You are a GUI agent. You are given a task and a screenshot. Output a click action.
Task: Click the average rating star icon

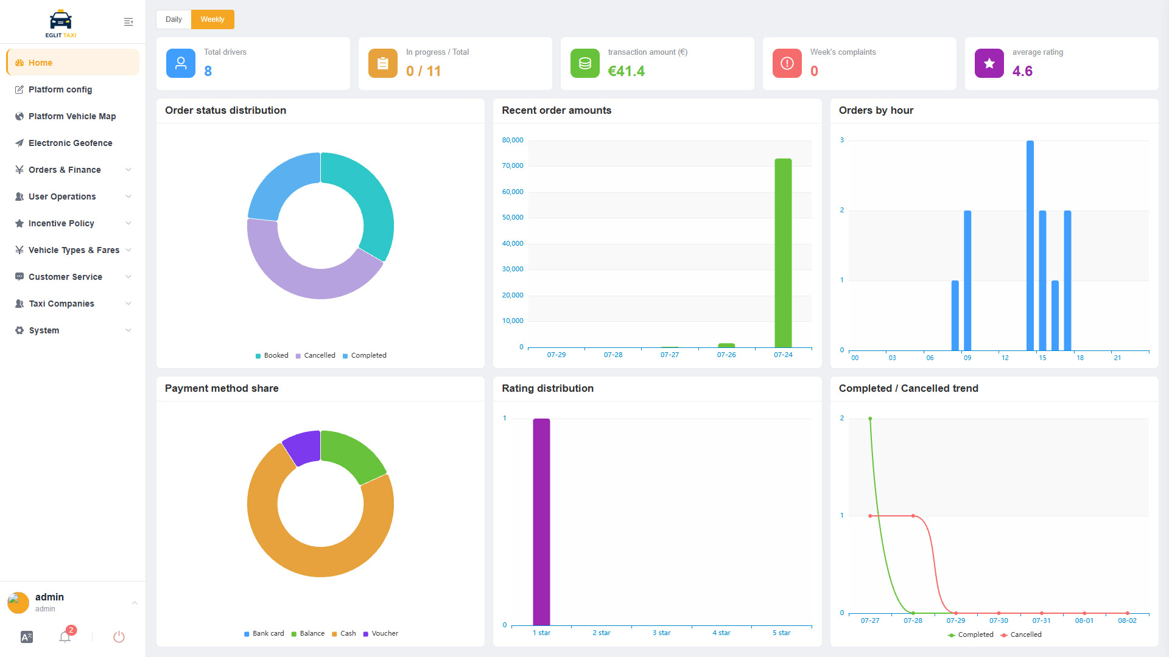coord(989,63)
